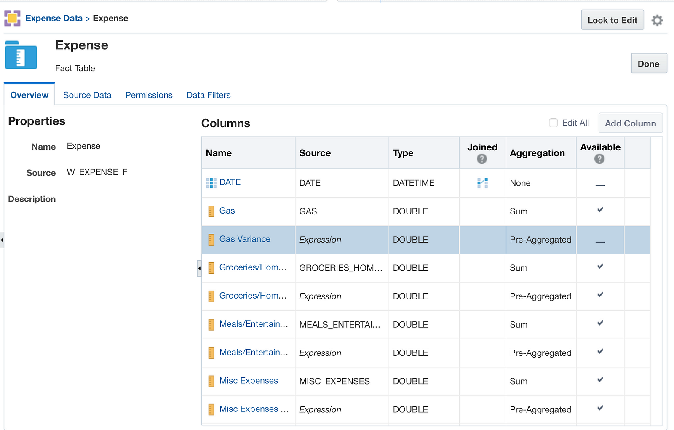Click the DATE column dimension icon
This screenshot has height=430, width=674.
click(x=211, y=183)
